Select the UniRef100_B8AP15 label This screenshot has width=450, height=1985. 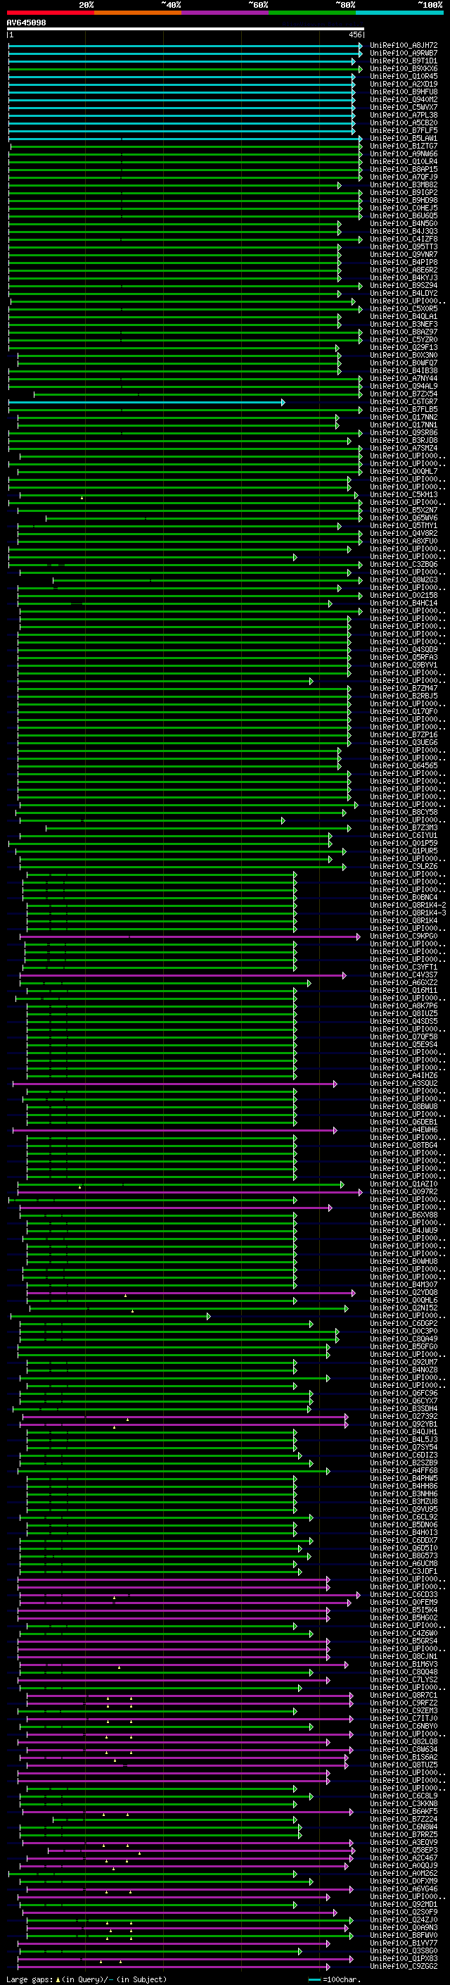click(404, 170)
